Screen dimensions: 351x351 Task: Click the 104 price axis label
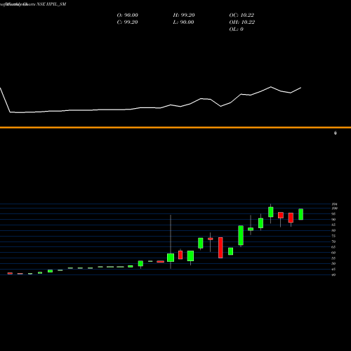334,204
